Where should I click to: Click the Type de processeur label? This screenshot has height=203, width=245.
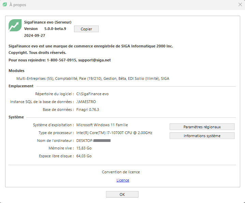click(56, 133)
